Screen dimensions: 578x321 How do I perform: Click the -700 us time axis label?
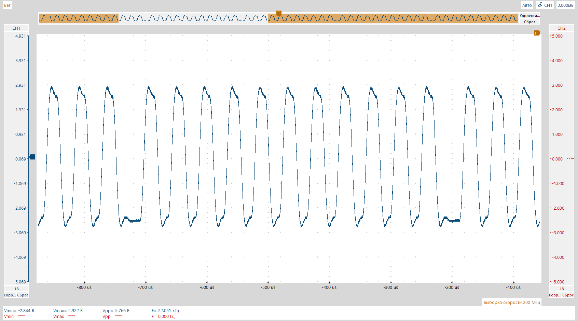146,287
